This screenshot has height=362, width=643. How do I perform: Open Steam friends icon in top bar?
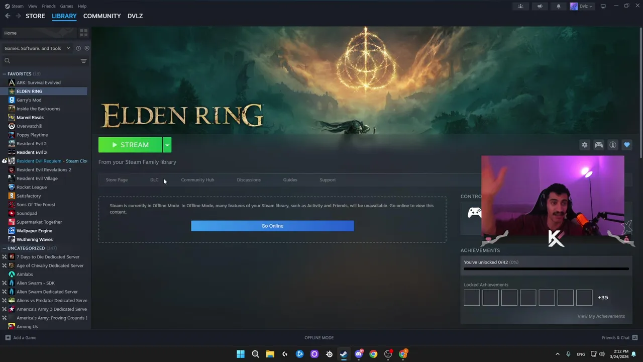tap(521, 6)
